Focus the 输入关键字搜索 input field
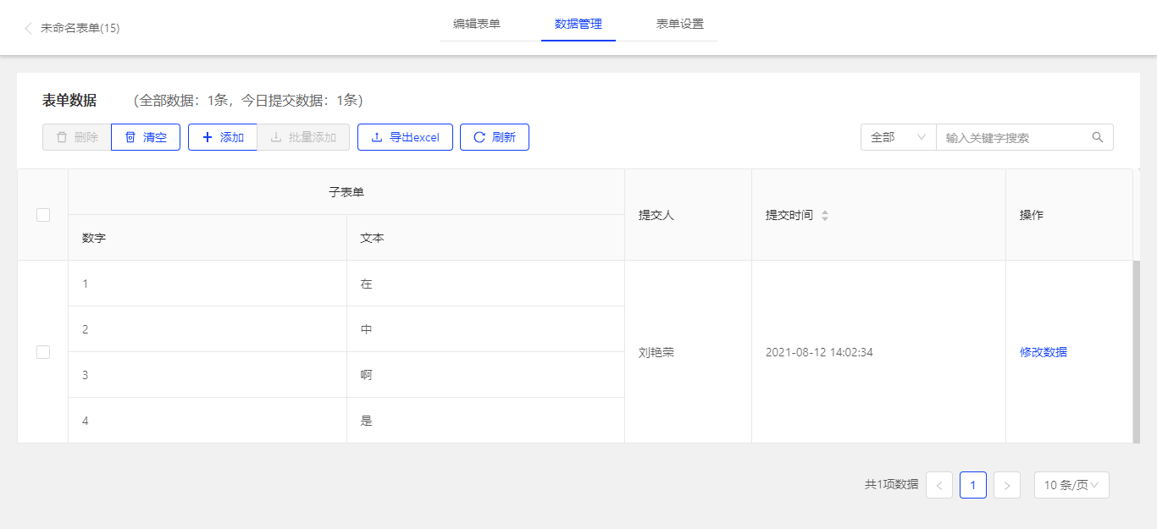This screenshot has width=1157, height=529. 1012,137
